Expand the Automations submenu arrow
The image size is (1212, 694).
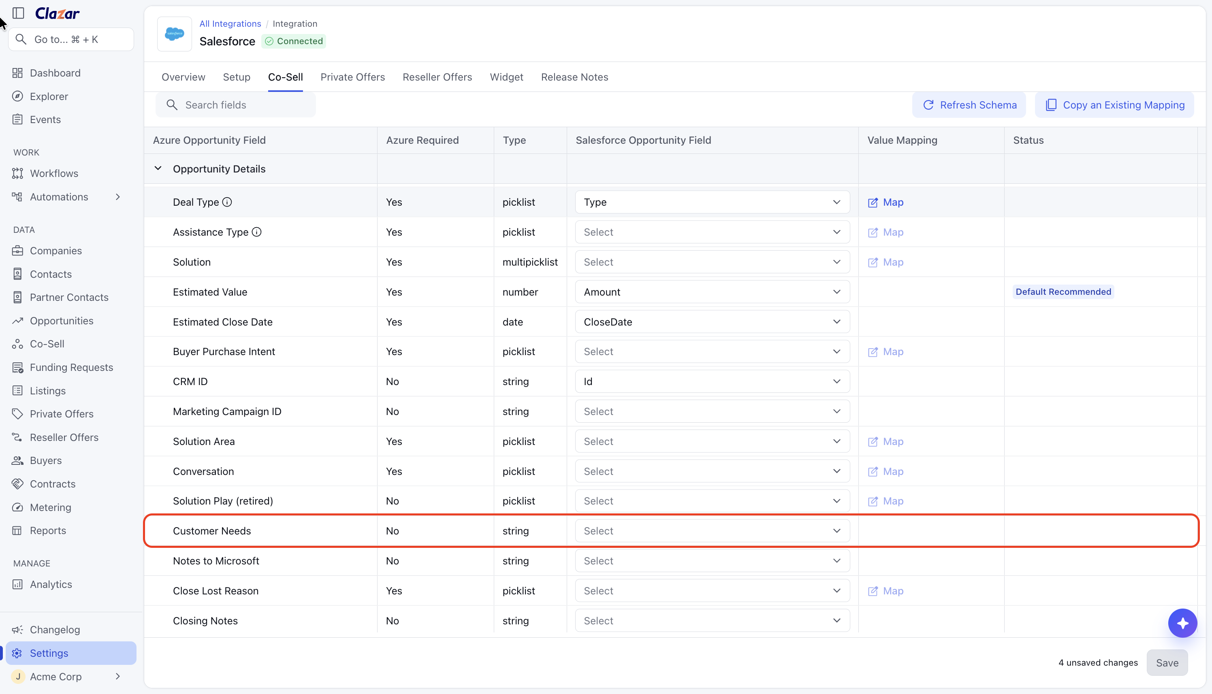(118, 197)
